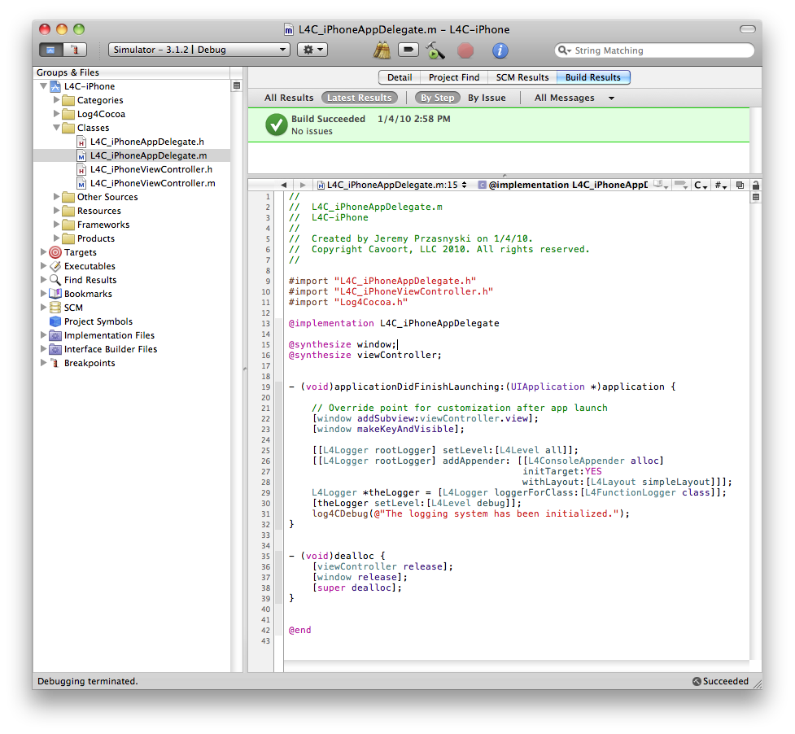Click the Groups & Files column header
795x734 pixels.
132,72
